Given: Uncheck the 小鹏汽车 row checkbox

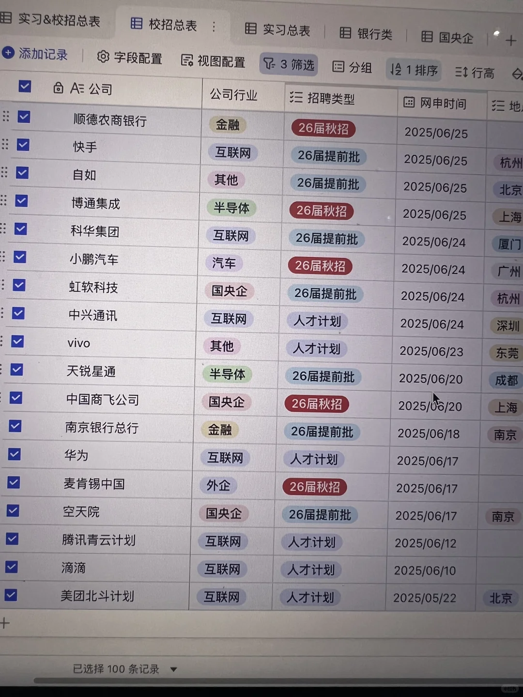Looking at the screenshot, I should pyautogui.click(x=20, y=257).
